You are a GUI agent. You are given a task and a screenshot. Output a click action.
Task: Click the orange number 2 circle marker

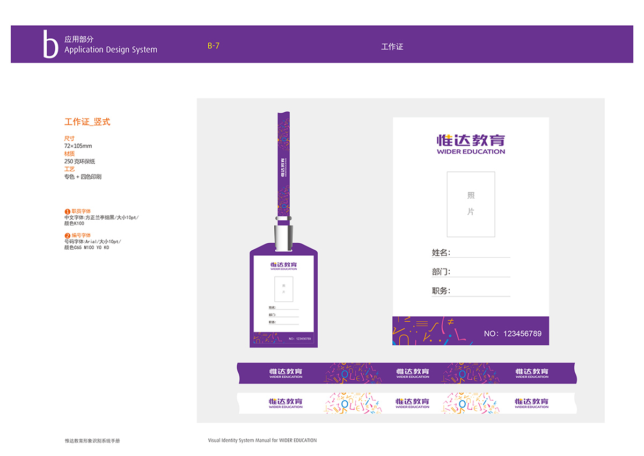pyautogui.click(x=68, y=236)
